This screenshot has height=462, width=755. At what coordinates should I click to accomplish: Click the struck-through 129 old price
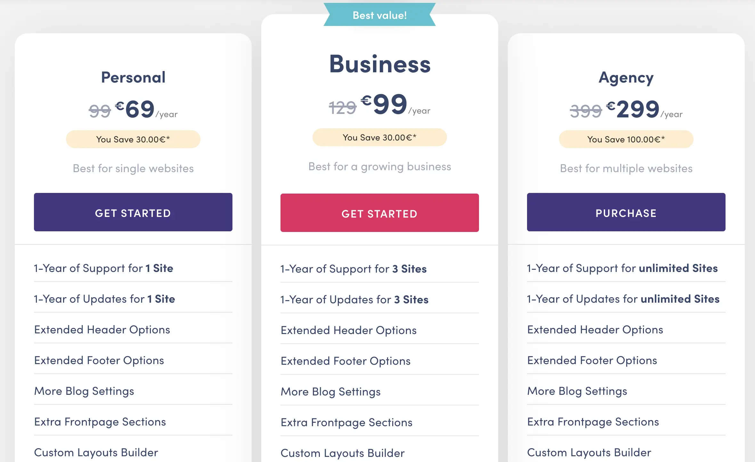pos(342,107)
